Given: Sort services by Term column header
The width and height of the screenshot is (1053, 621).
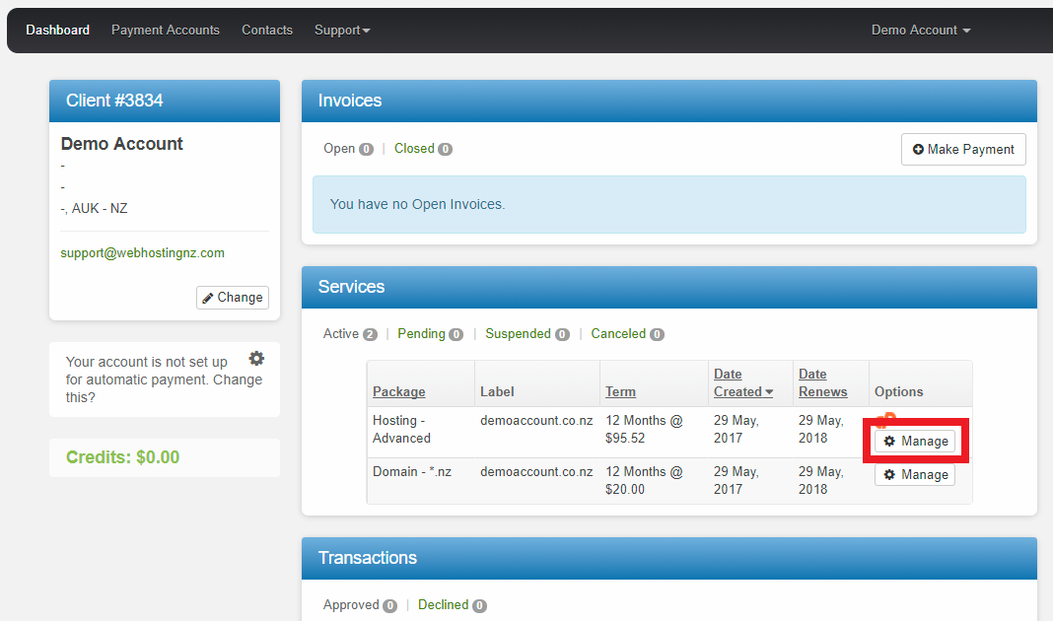Looking at the screenshot, I should pyautogui.click(x=620, y=391).
